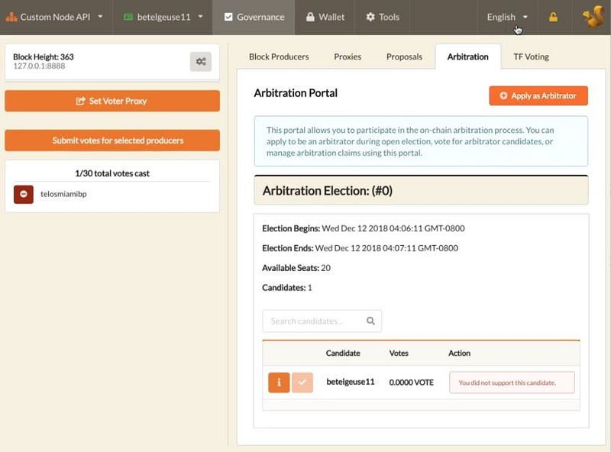611x452 pixels.
Task: Click the Election Begins date line
Action: click(x=364, y=228)
